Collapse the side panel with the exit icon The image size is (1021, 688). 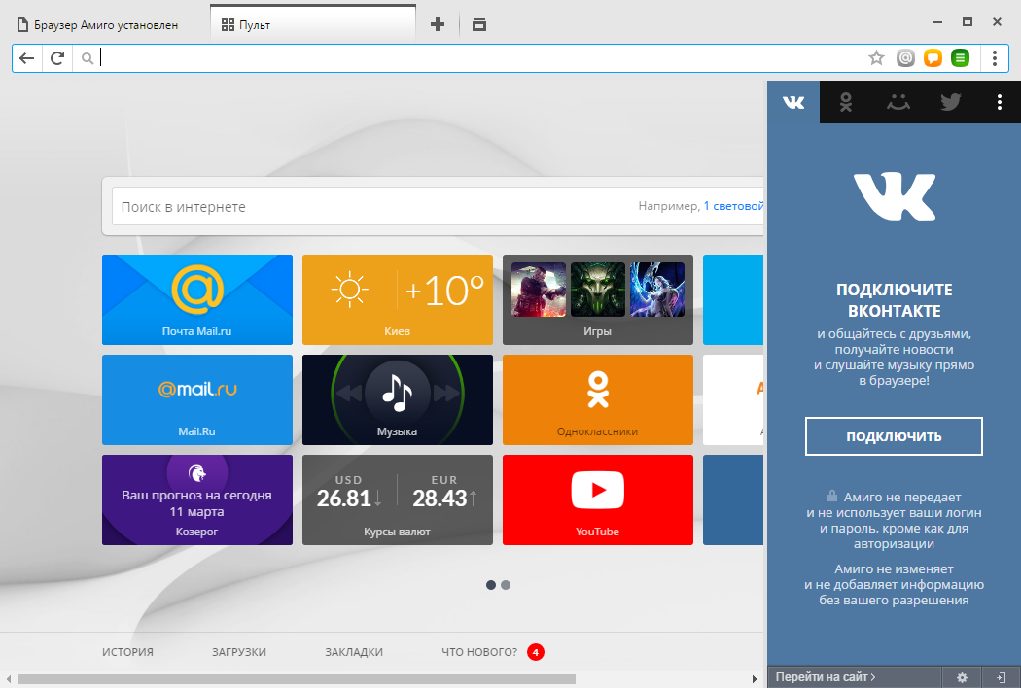(x=1001, y=677)
